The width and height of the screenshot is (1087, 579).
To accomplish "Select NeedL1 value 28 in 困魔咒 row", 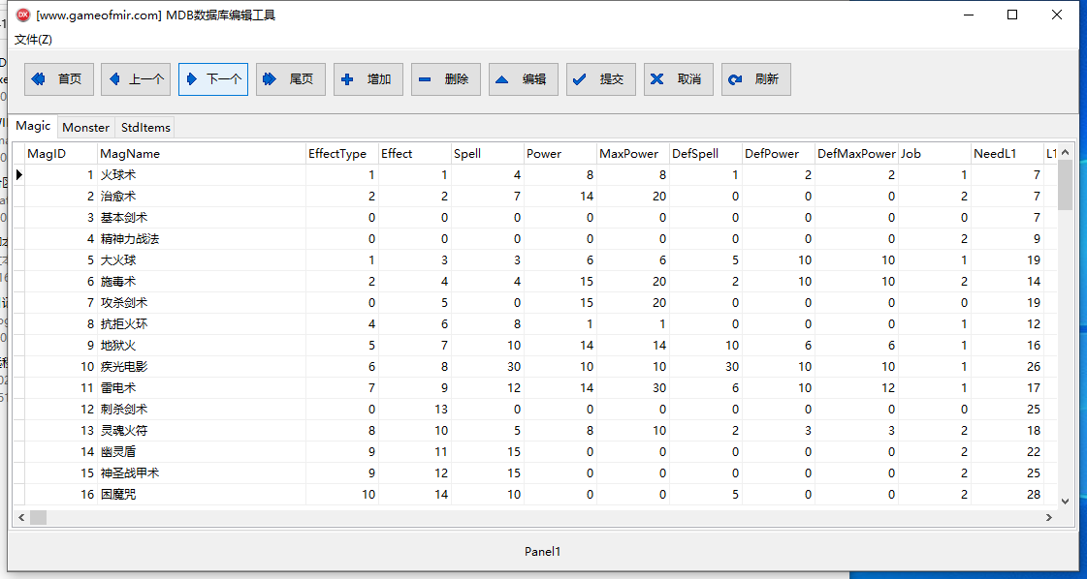I will coord(1007,495).
